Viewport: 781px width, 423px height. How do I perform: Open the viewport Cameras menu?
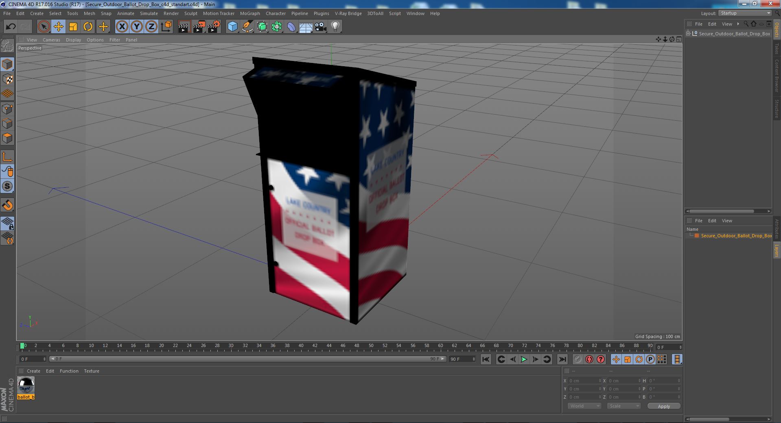pos(51,40)
